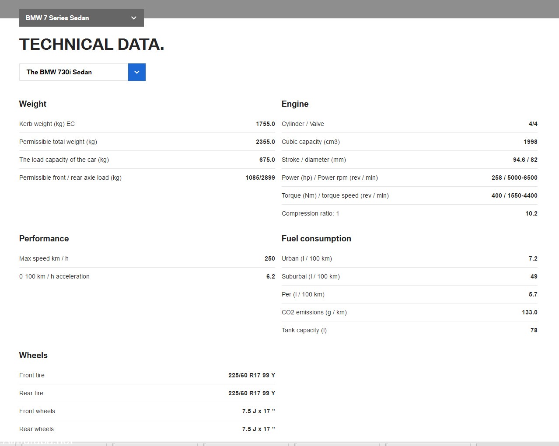Open the BMW 7 Series Sedan dropdown
The height and width of the screenshot is (446, 559).
pyautogui.click(x=81, y=18)
